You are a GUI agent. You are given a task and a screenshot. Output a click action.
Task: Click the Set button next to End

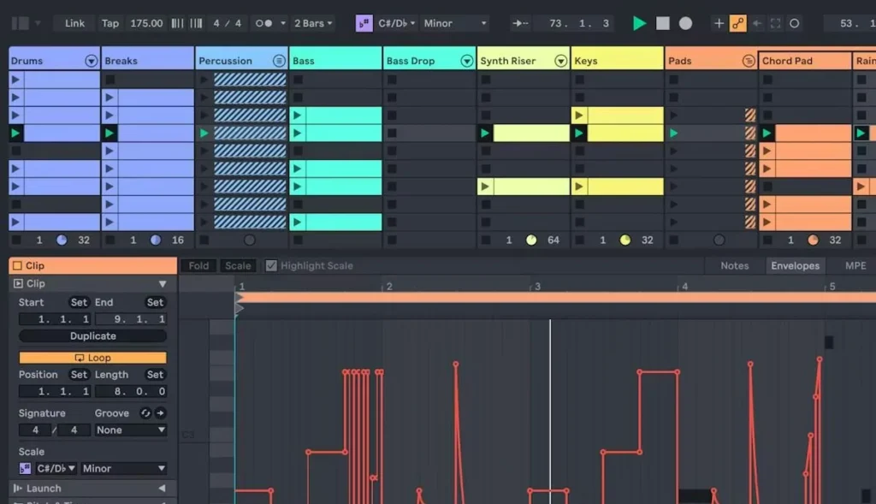155,302
